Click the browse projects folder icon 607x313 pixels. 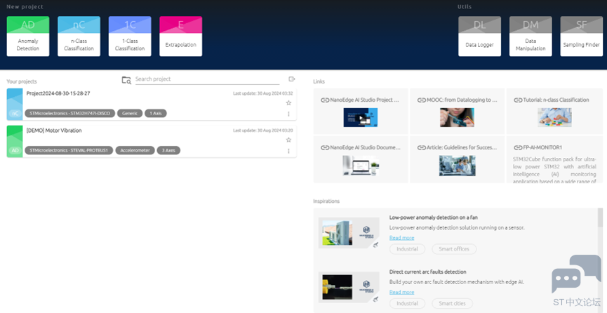[x=126, y=80]
